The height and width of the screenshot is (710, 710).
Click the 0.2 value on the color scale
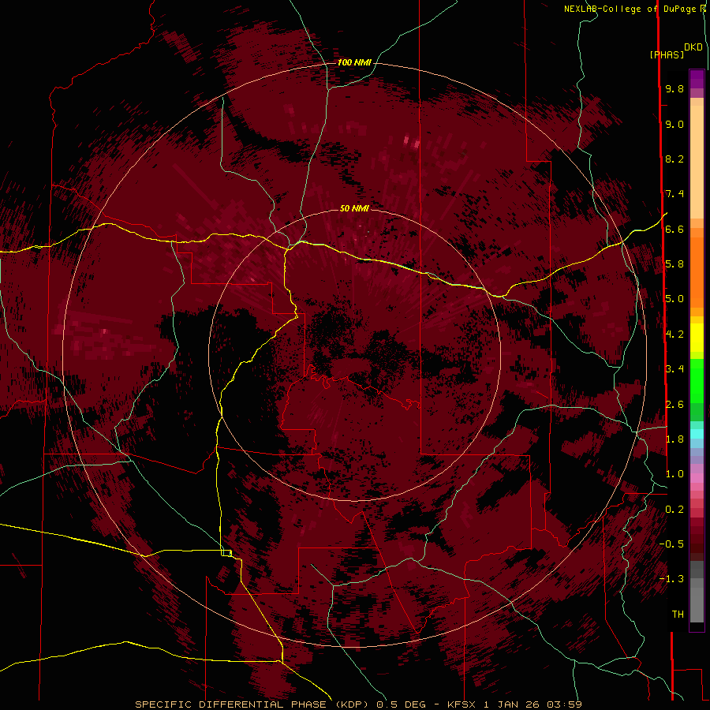click(674, 510)
